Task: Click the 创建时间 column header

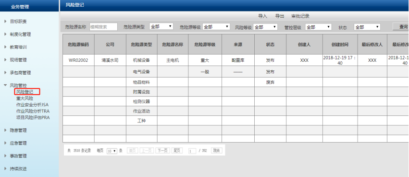Action: coord(340,44)
